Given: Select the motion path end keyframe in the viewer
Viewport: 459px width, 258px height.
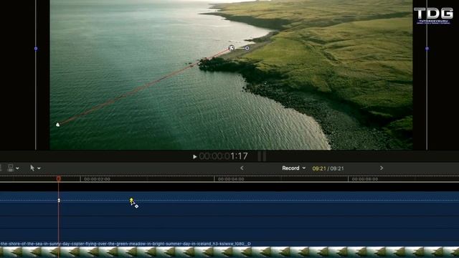Looking at the screenshot, I should point(231,48).
